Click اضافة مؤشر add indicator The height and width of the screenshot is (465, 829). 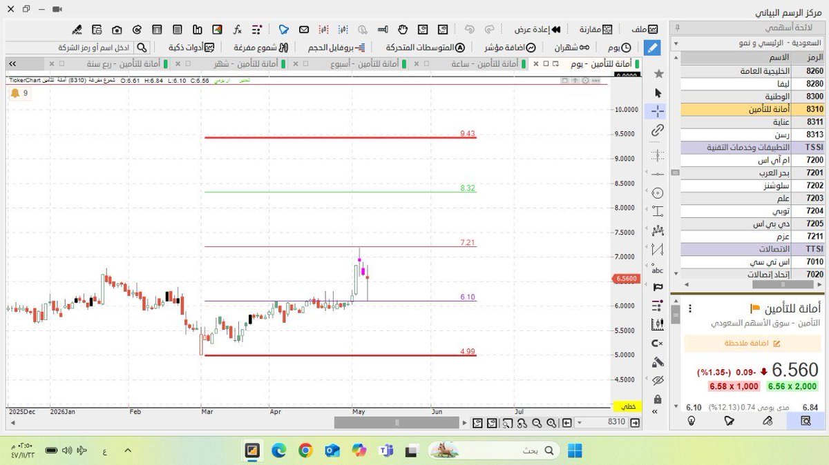click(510, 48)
